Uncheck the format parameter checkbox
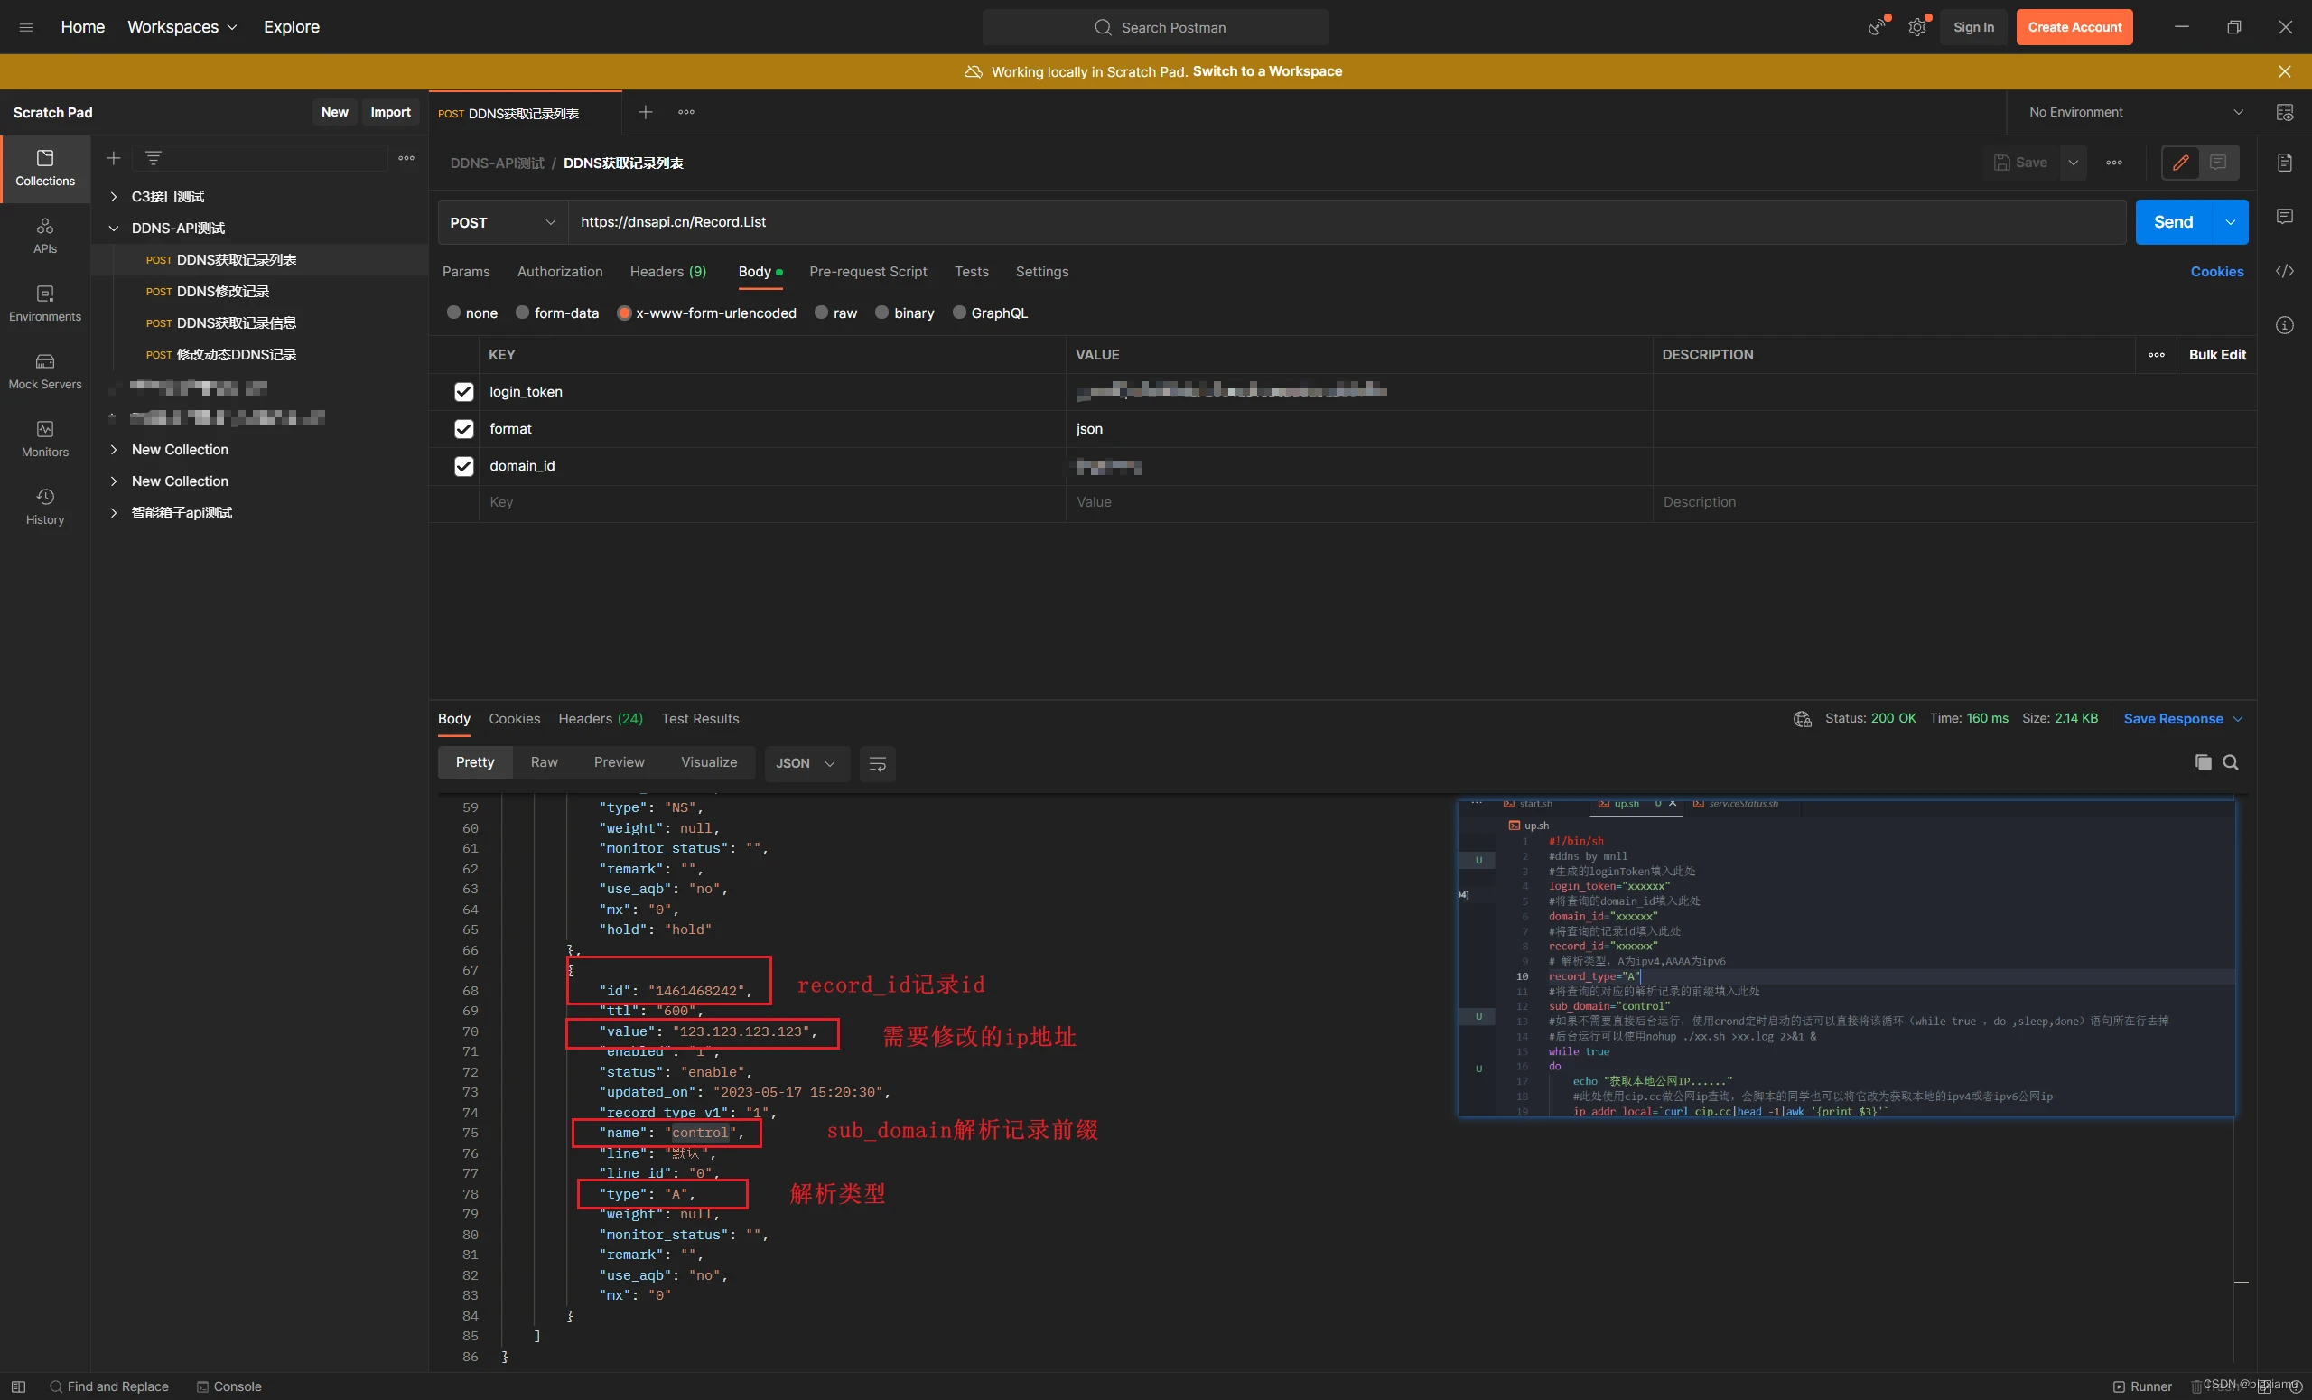 point(463,429)
